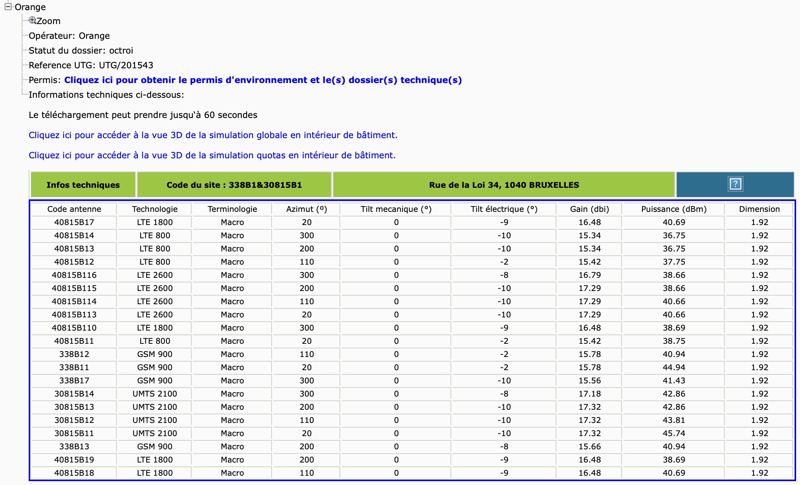This screenshot has height=485, width=800.
Task: Click the Puissance (dBm) column header
Action: tap(674, 209)
